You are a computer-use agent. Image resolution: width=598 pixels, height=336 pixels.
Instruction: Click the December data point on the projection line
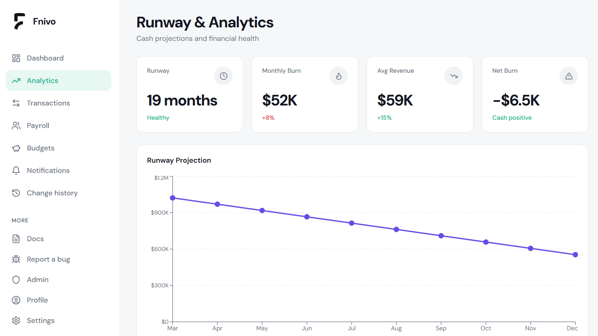pos(575,254)
